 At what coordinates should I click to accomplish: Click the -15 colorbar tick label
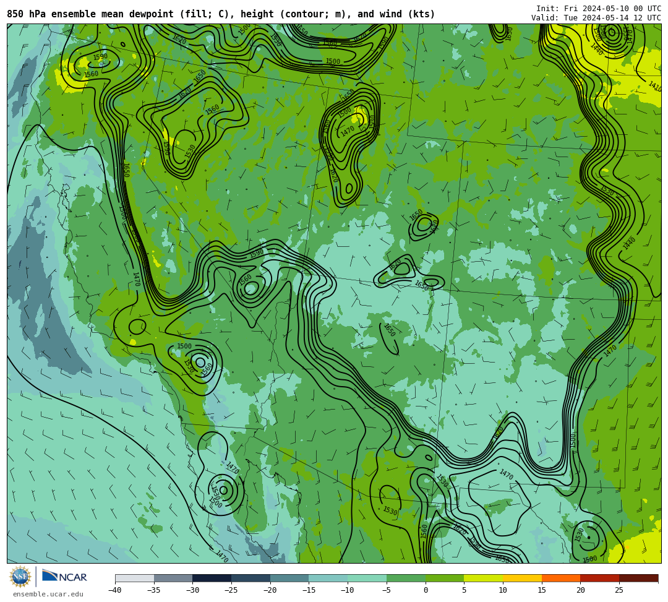[x=309, y=590]
